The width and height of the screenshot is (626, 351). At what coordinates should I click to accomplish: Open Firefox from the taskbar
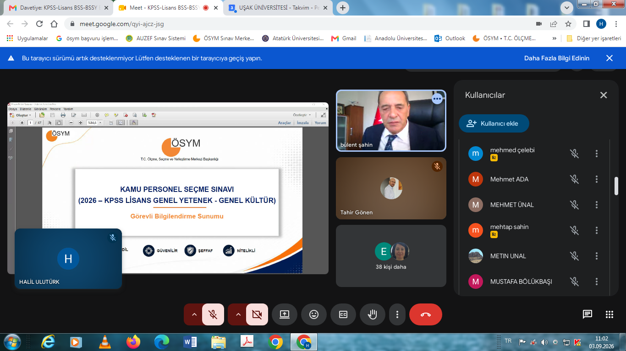click(x=133, y=342)
